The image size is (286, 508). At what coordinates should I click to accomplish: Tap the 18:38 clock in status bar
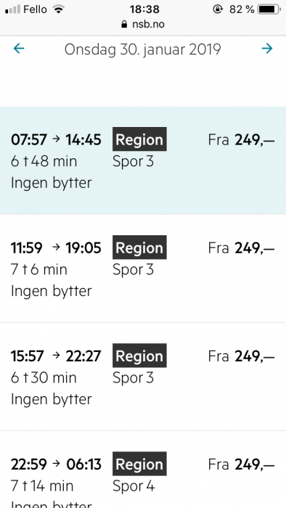click(144, 9)
